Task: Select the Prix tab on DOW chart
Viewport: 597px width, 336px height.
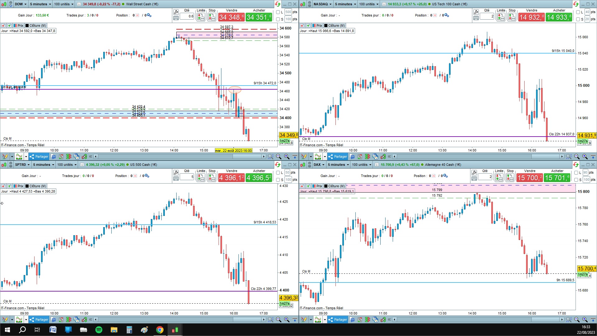Action: tap(18, 26)
